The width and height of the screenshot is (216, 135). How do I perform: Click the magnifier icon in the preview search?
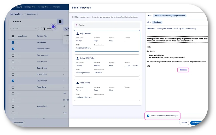(x=77, y=25)
